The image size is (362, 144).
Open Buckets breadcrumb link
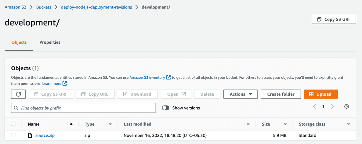tap(44, 7)
